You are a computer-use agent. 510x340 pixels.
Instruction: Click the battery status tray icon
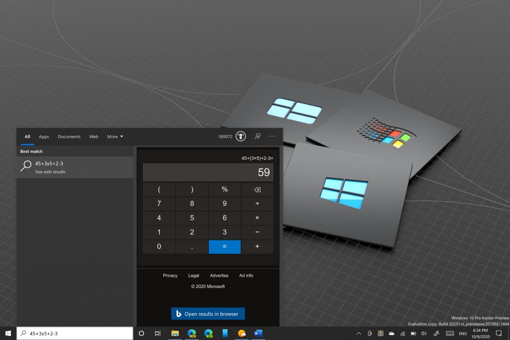[x=413, y=334]
